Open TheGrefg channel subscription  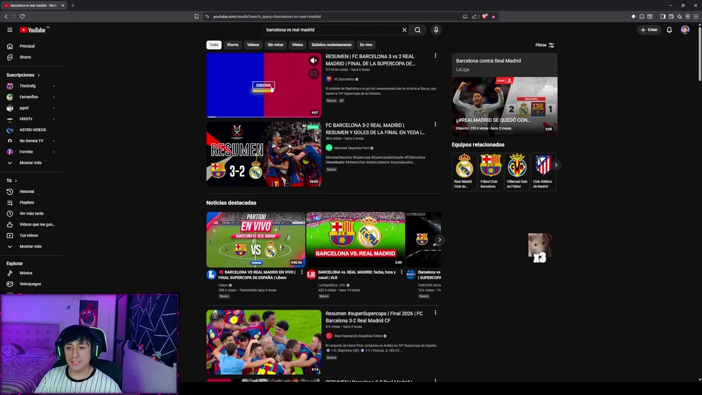coord(27,86)
